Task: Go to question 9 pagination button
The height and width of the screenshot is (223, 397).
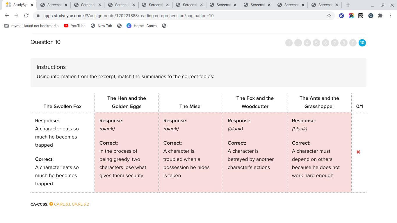Action: pos(353,43)
